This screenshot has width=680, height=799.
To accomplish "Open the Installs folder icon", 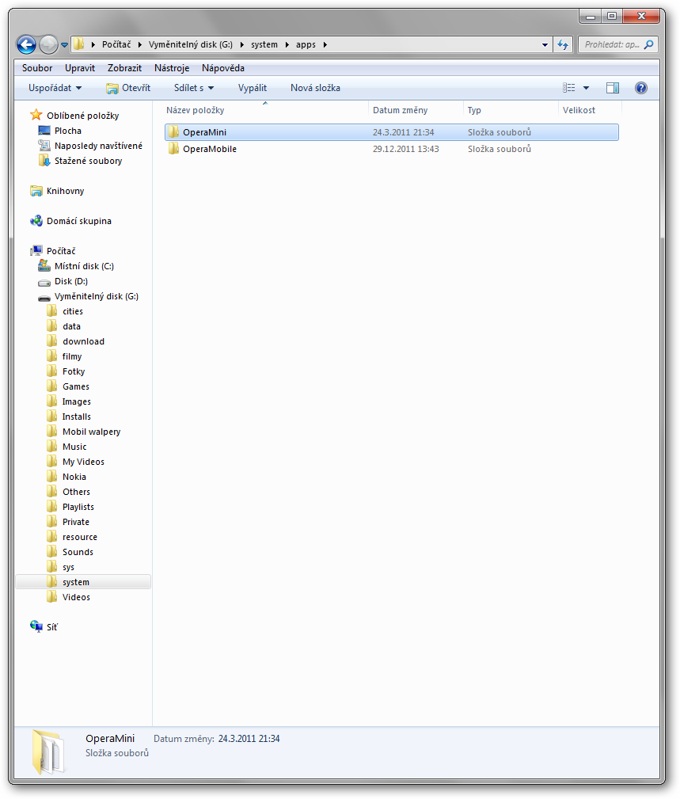I will [x=52, y=417].
